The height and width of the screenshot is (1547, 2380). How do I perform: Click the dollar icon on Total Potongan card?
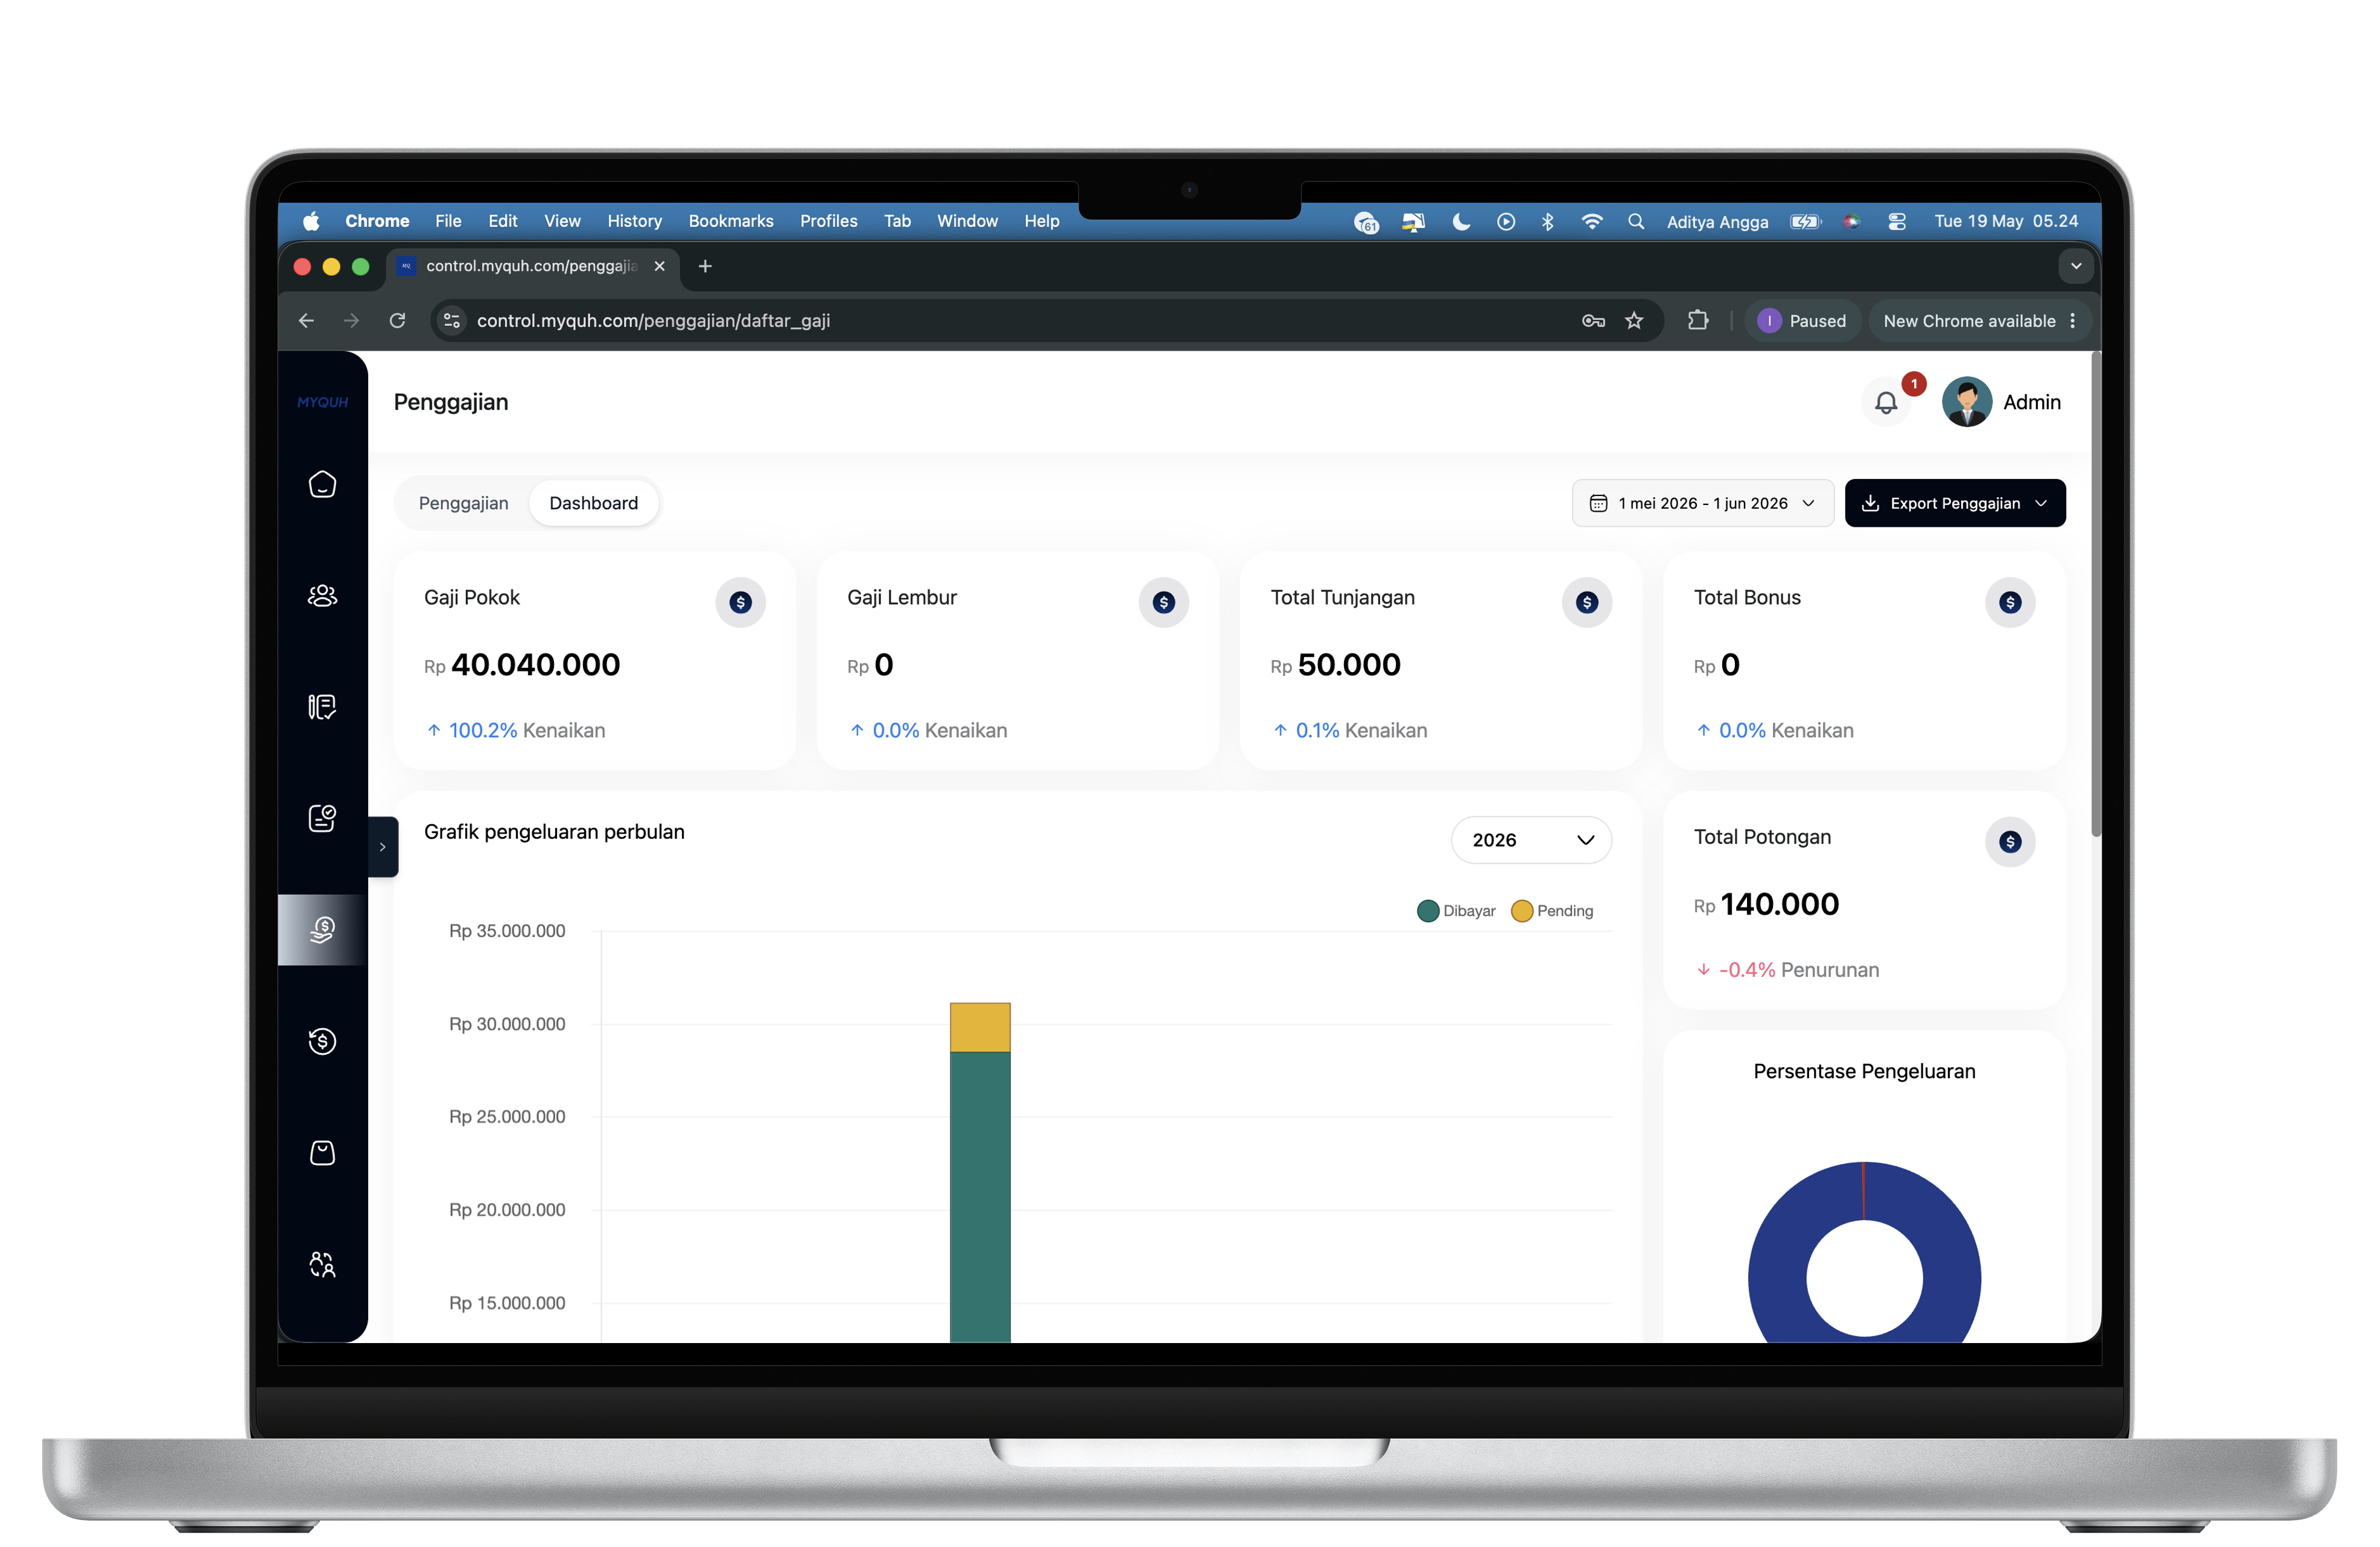[2010, 842]
